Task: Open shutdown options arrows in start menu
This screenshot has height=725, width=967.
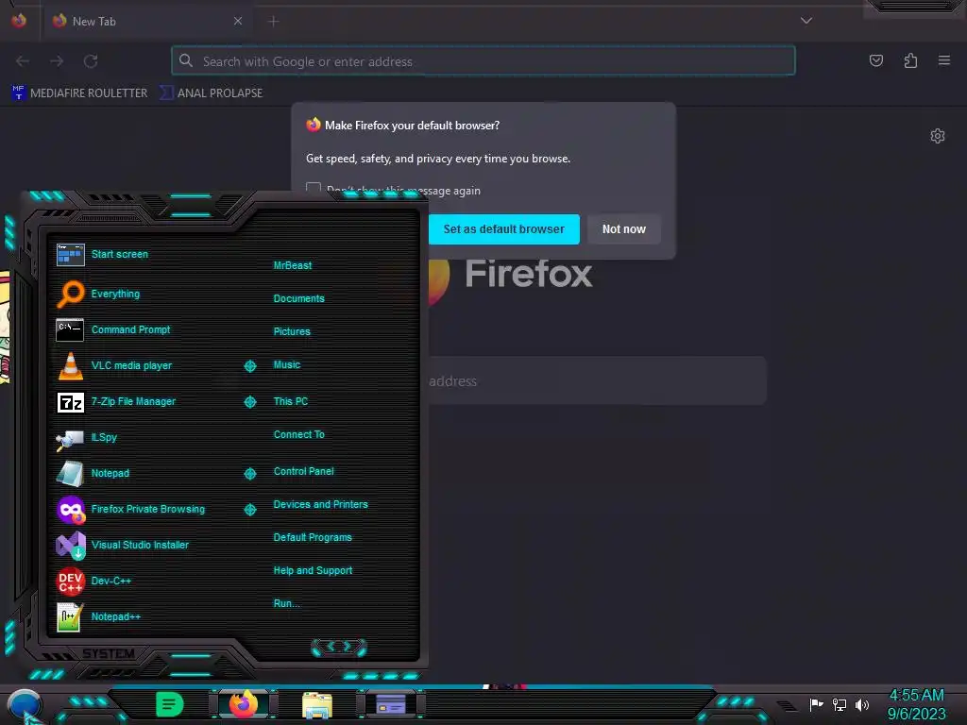Action: (339, 646)
